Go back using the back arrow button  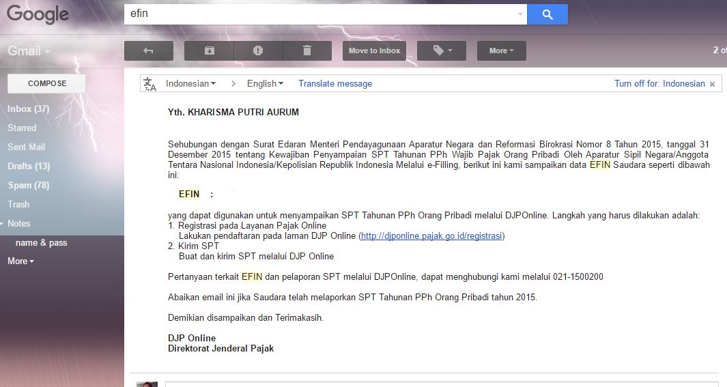[x=148, y=51]
